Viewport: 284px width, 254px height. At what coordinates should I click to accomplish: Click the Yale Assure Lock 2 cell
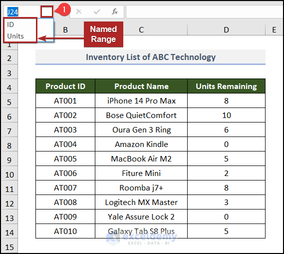pyautogui.click(x=141, y=217)
